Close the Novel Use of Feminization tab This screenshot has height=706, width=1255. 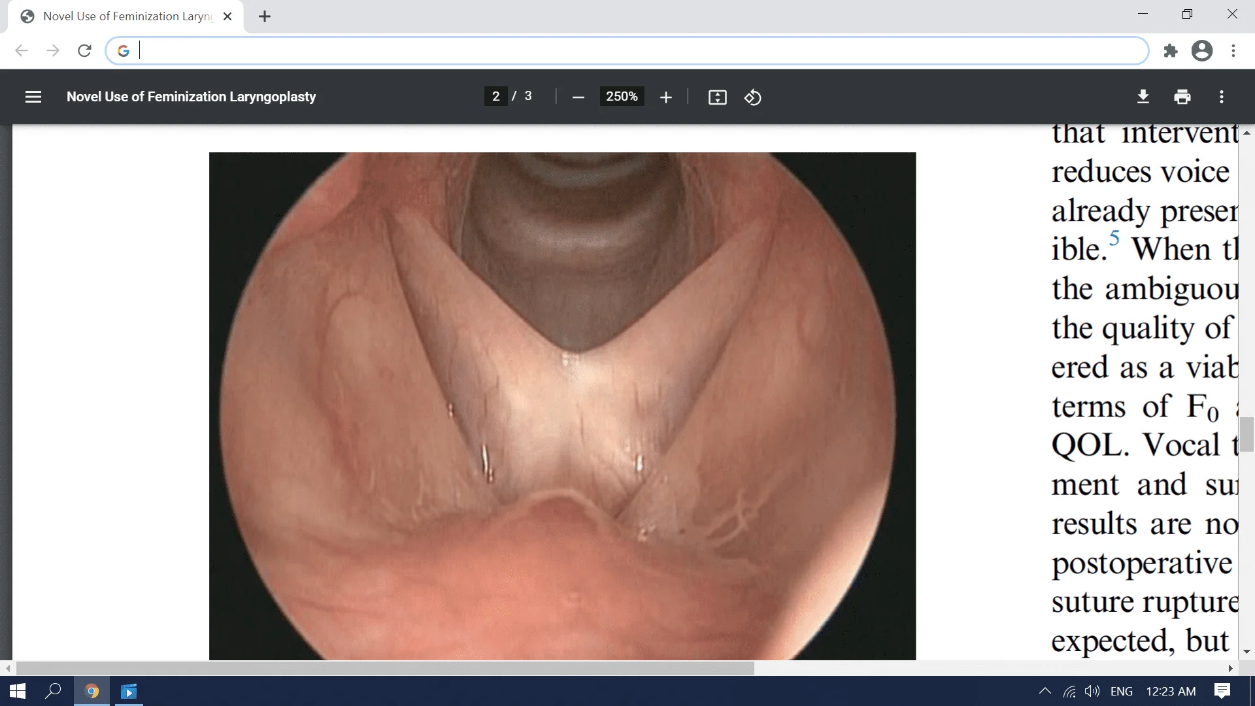click(x=227, y=16)
